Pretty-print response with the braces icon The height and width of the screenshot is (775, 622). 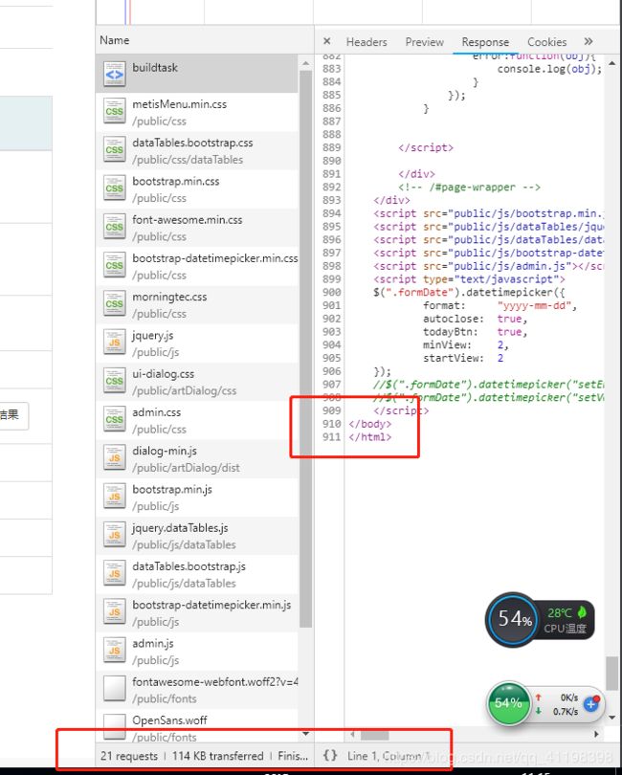(x=330, y=755)
